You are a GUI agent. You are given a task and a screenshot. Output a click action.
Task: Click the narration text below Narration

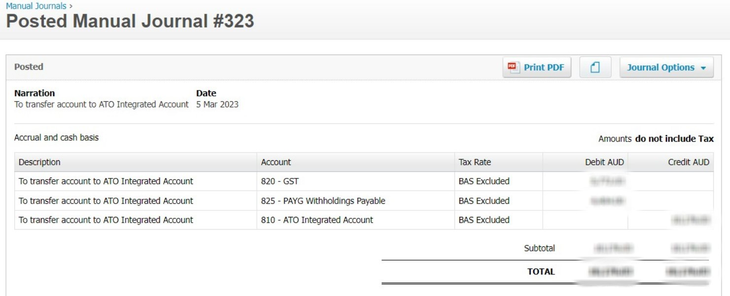102,104
